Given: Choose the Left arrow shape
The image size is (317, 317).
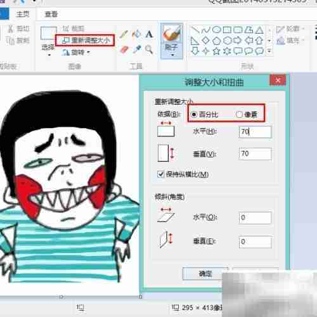Looking at the screenshot, I should click(x=249, y=41).
